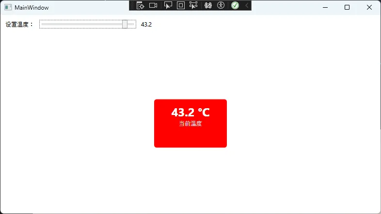This screenshot has width=381, height=214.
Task: Open the curly-braces binding failures icon
Action: click(208, 5)
